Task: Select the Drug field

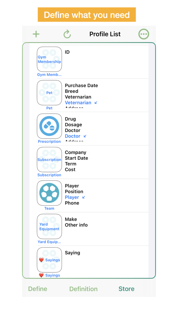Action: [x=70, y=119]
